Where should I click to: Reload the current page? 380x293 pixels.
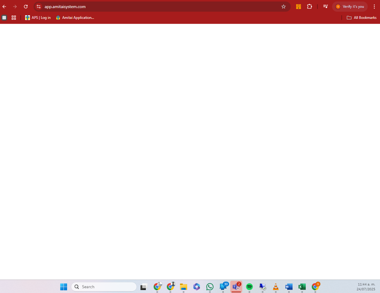[26, 7]
